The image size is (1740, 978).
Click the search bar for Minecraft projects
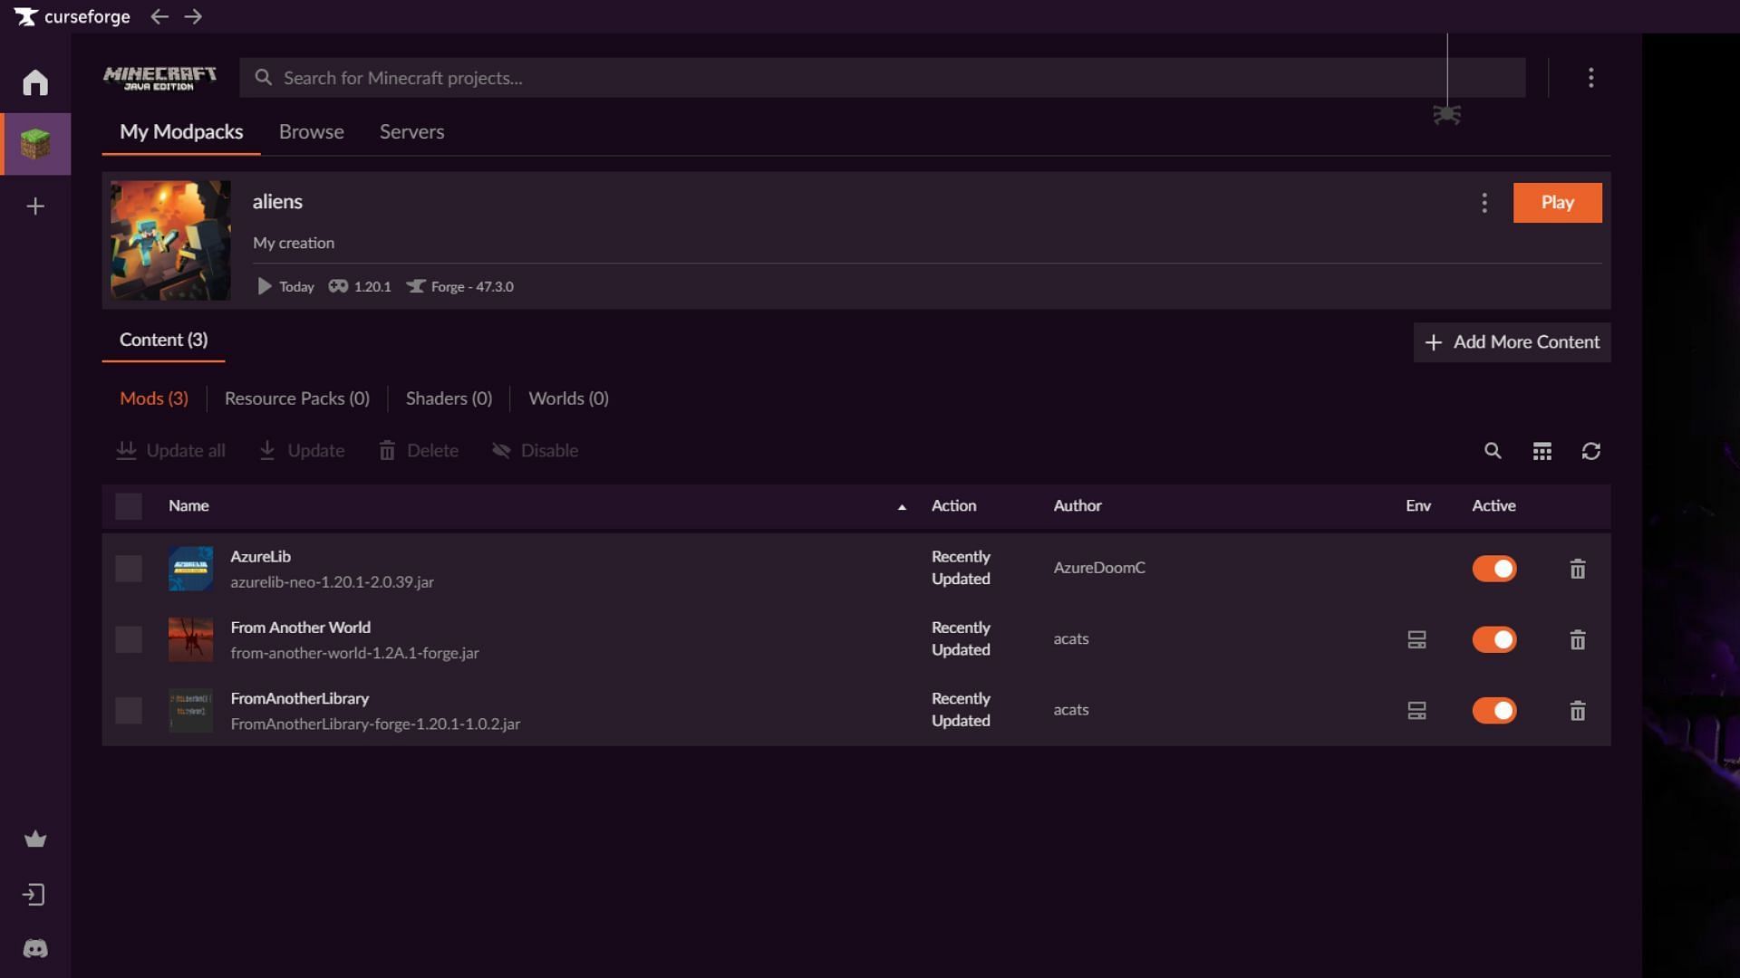pos(881,76)
